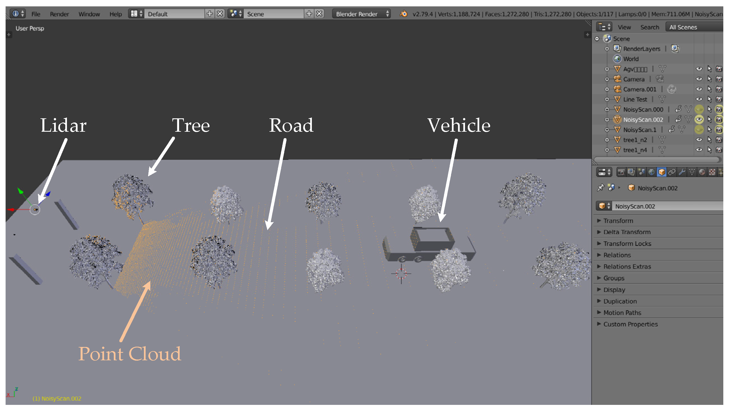The image size is (730, 411).
Task: Open the Texture checkerboard properties tab
Action: coord(712,172)
